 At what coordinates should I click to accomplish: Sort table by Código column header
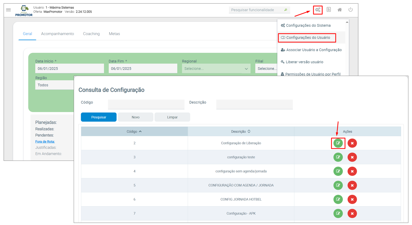click(x=134, y=131)
